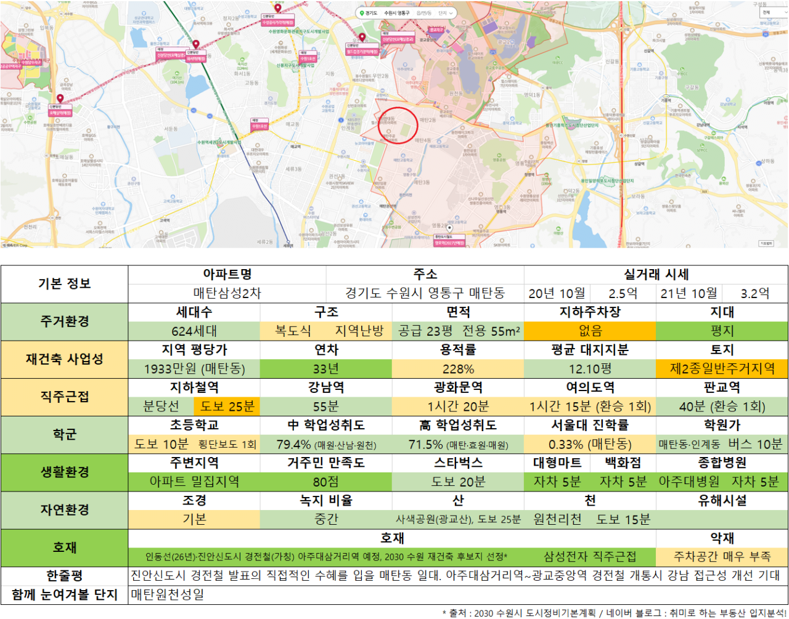The height and width of the screenshot is (619, 789).
Task: Select 경기도 in the location breadcrumb
Action: click(x=371, y=13)
